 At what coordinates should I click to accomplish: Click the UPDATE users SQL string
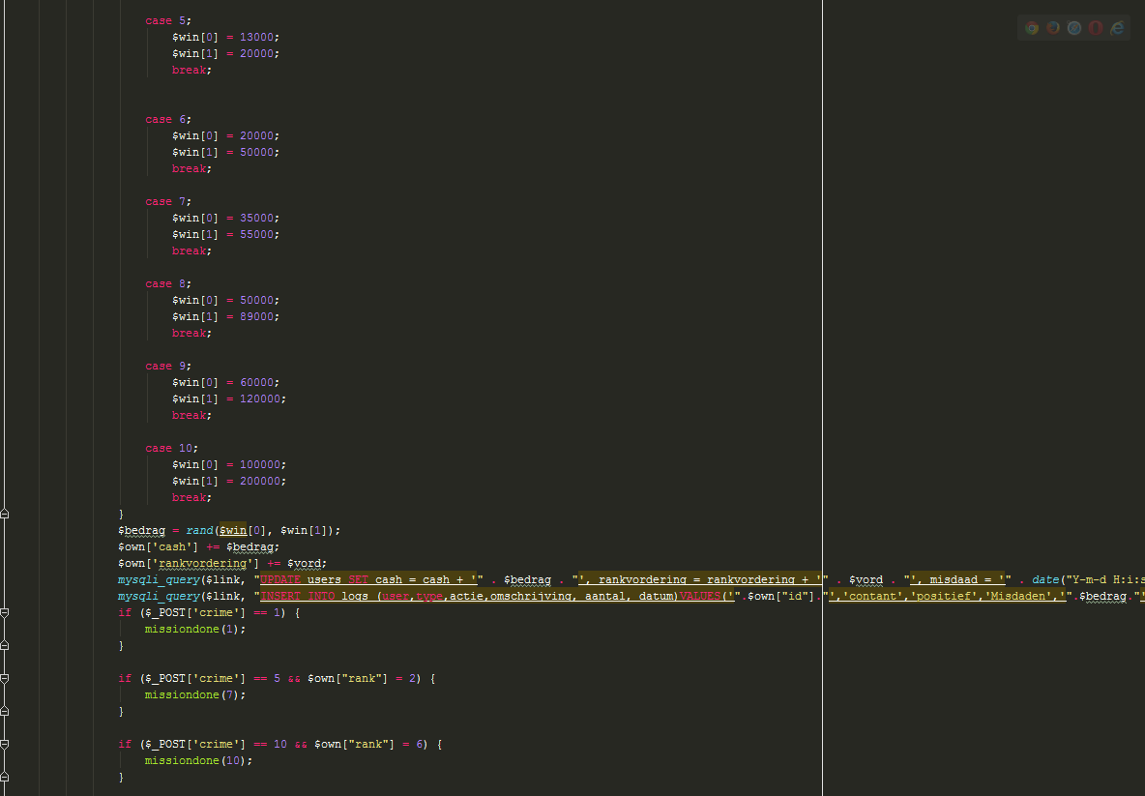(x=367, y=579)
